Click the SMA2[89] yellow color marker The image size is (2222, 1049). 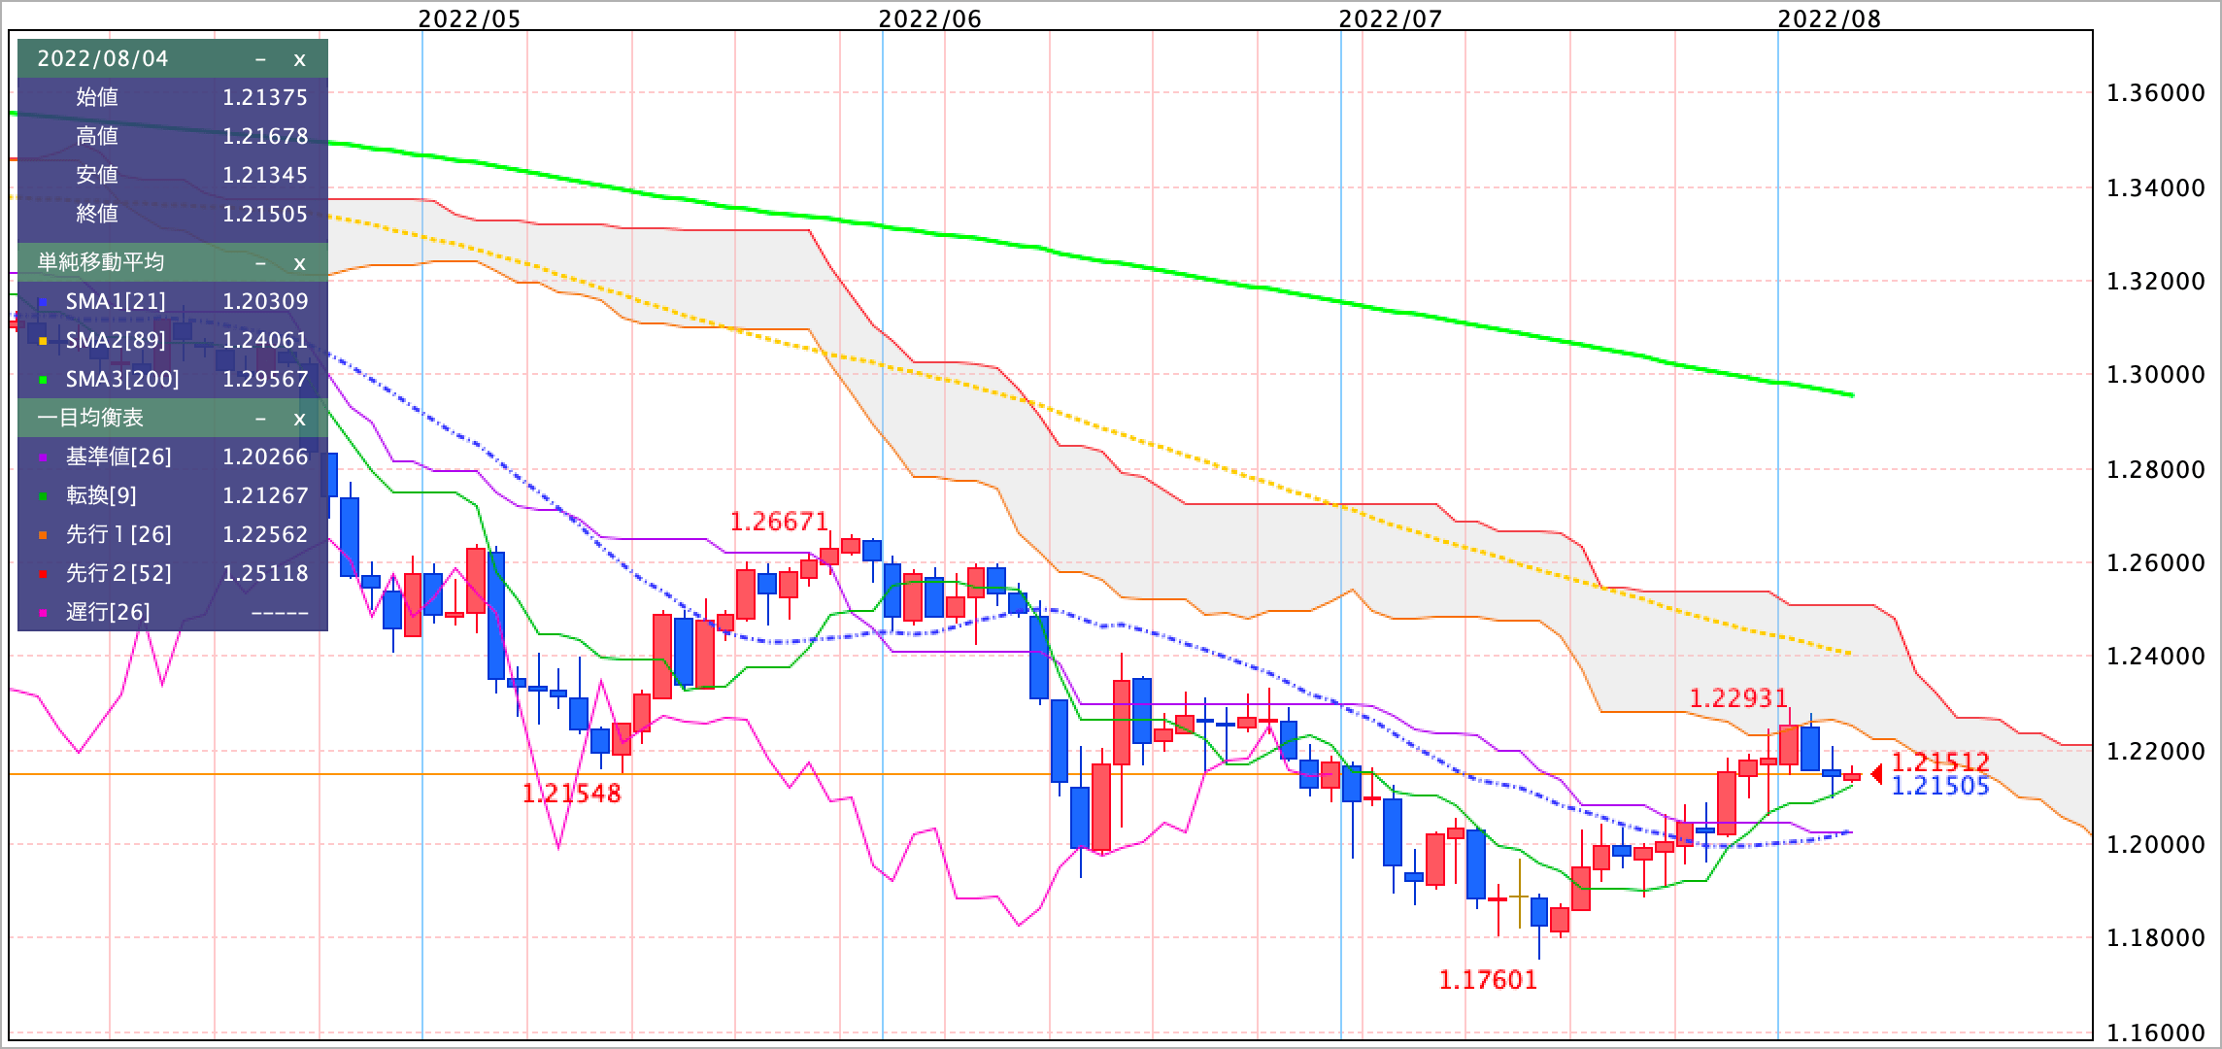[x=43, y=341]
